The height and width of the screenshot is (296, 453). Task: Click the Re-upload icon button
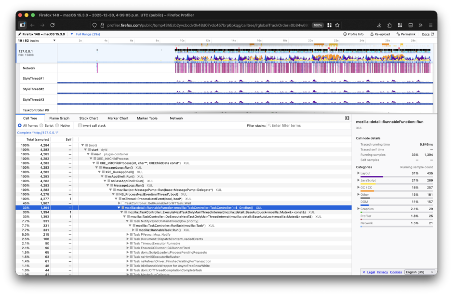pos(380,34)
